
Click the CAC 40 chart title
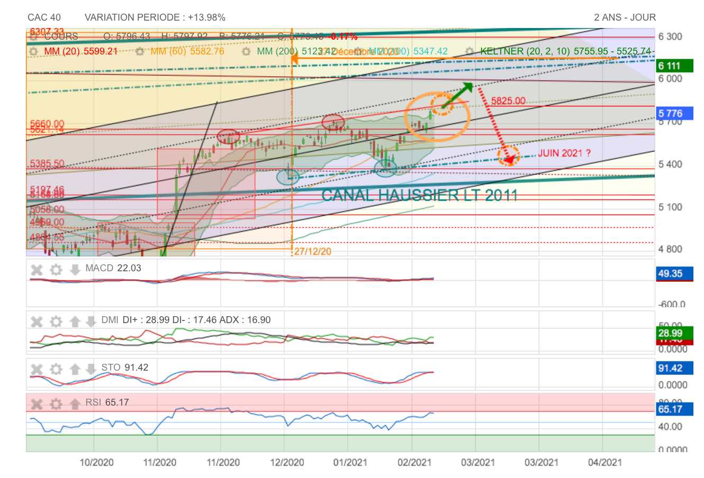point(44,17)
